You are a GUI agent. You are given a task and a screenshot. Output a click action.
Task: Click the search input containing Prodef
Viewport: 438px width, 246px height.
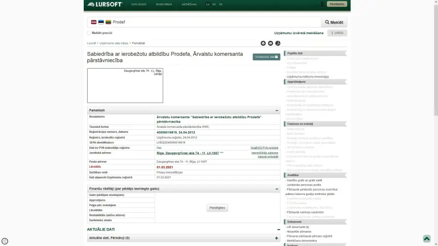(x=204, y=22)
